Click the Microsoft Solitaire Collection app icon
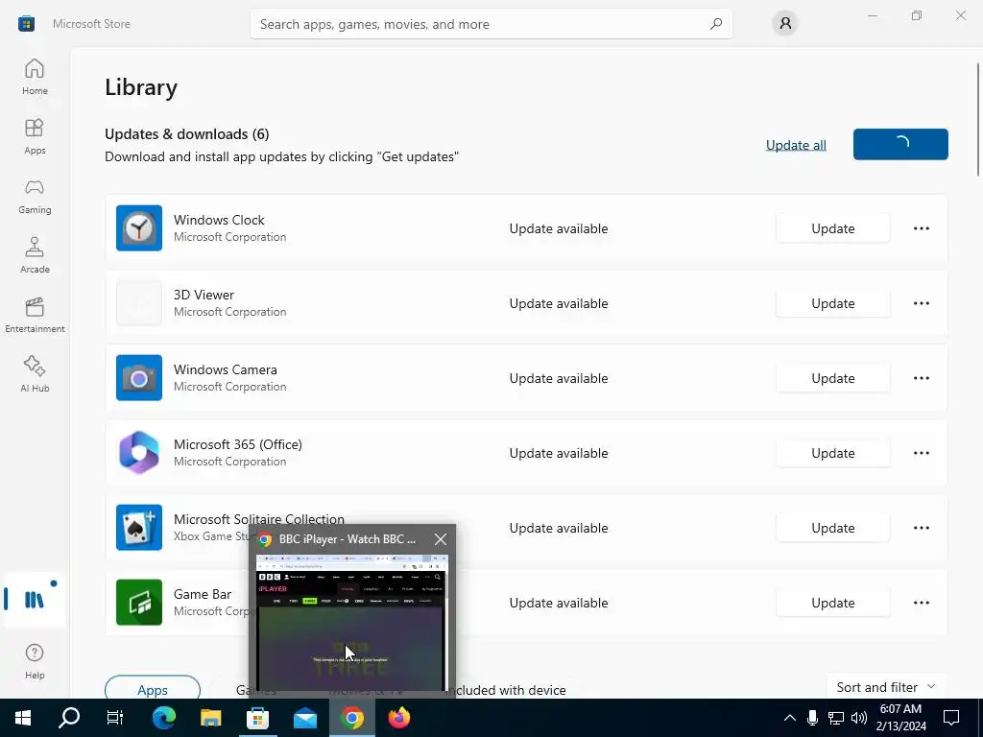The height and width of the screenshot is (737, 983). coord(139,528)
